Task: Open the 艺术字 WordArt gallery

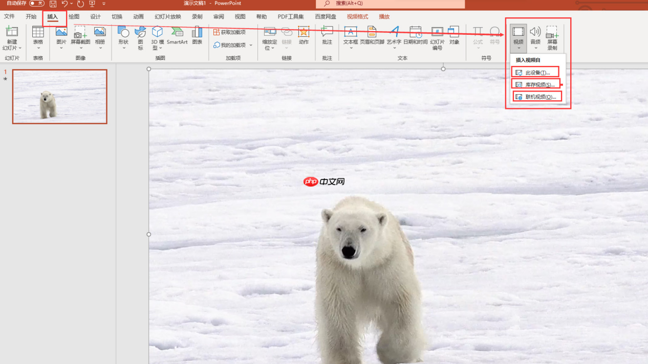Action: coord(394,37)
